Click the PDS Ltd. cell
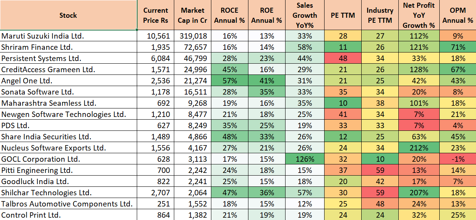Screen dimensions: 476x220 click(x=69, y=126)
